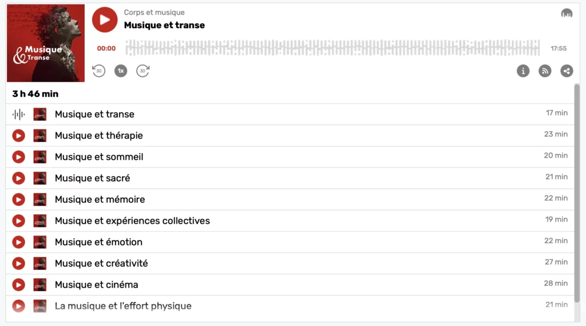Open the RSS feed icon
This screenshot has height=326, width=586.
[545, 70]
